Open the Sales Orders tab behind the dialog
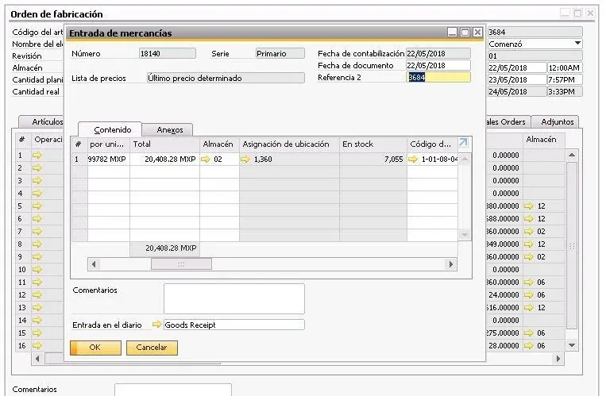Screen dimensions: 606x396 tap(508, 122)
